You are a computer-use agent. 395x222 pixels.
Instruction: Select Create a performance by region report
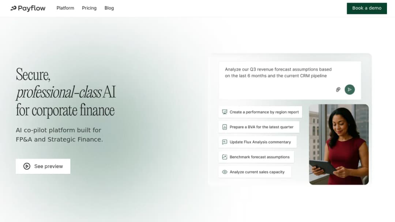click(260, 112)
